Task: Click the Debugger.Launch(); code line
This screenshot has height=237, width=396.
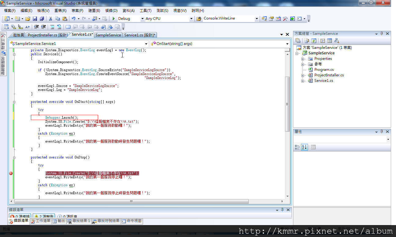Action: click(x=62, y=118)
